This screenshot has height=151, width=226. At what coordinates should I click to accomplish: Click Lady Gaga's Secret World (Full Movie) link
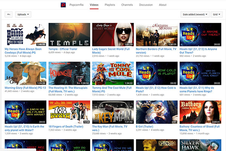point(111,51)
